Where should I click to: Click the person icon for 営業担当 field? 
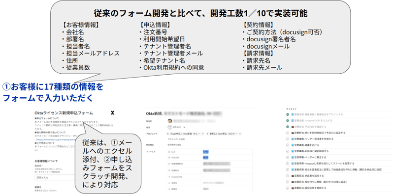pyautogui.click(x=169, y=170)
